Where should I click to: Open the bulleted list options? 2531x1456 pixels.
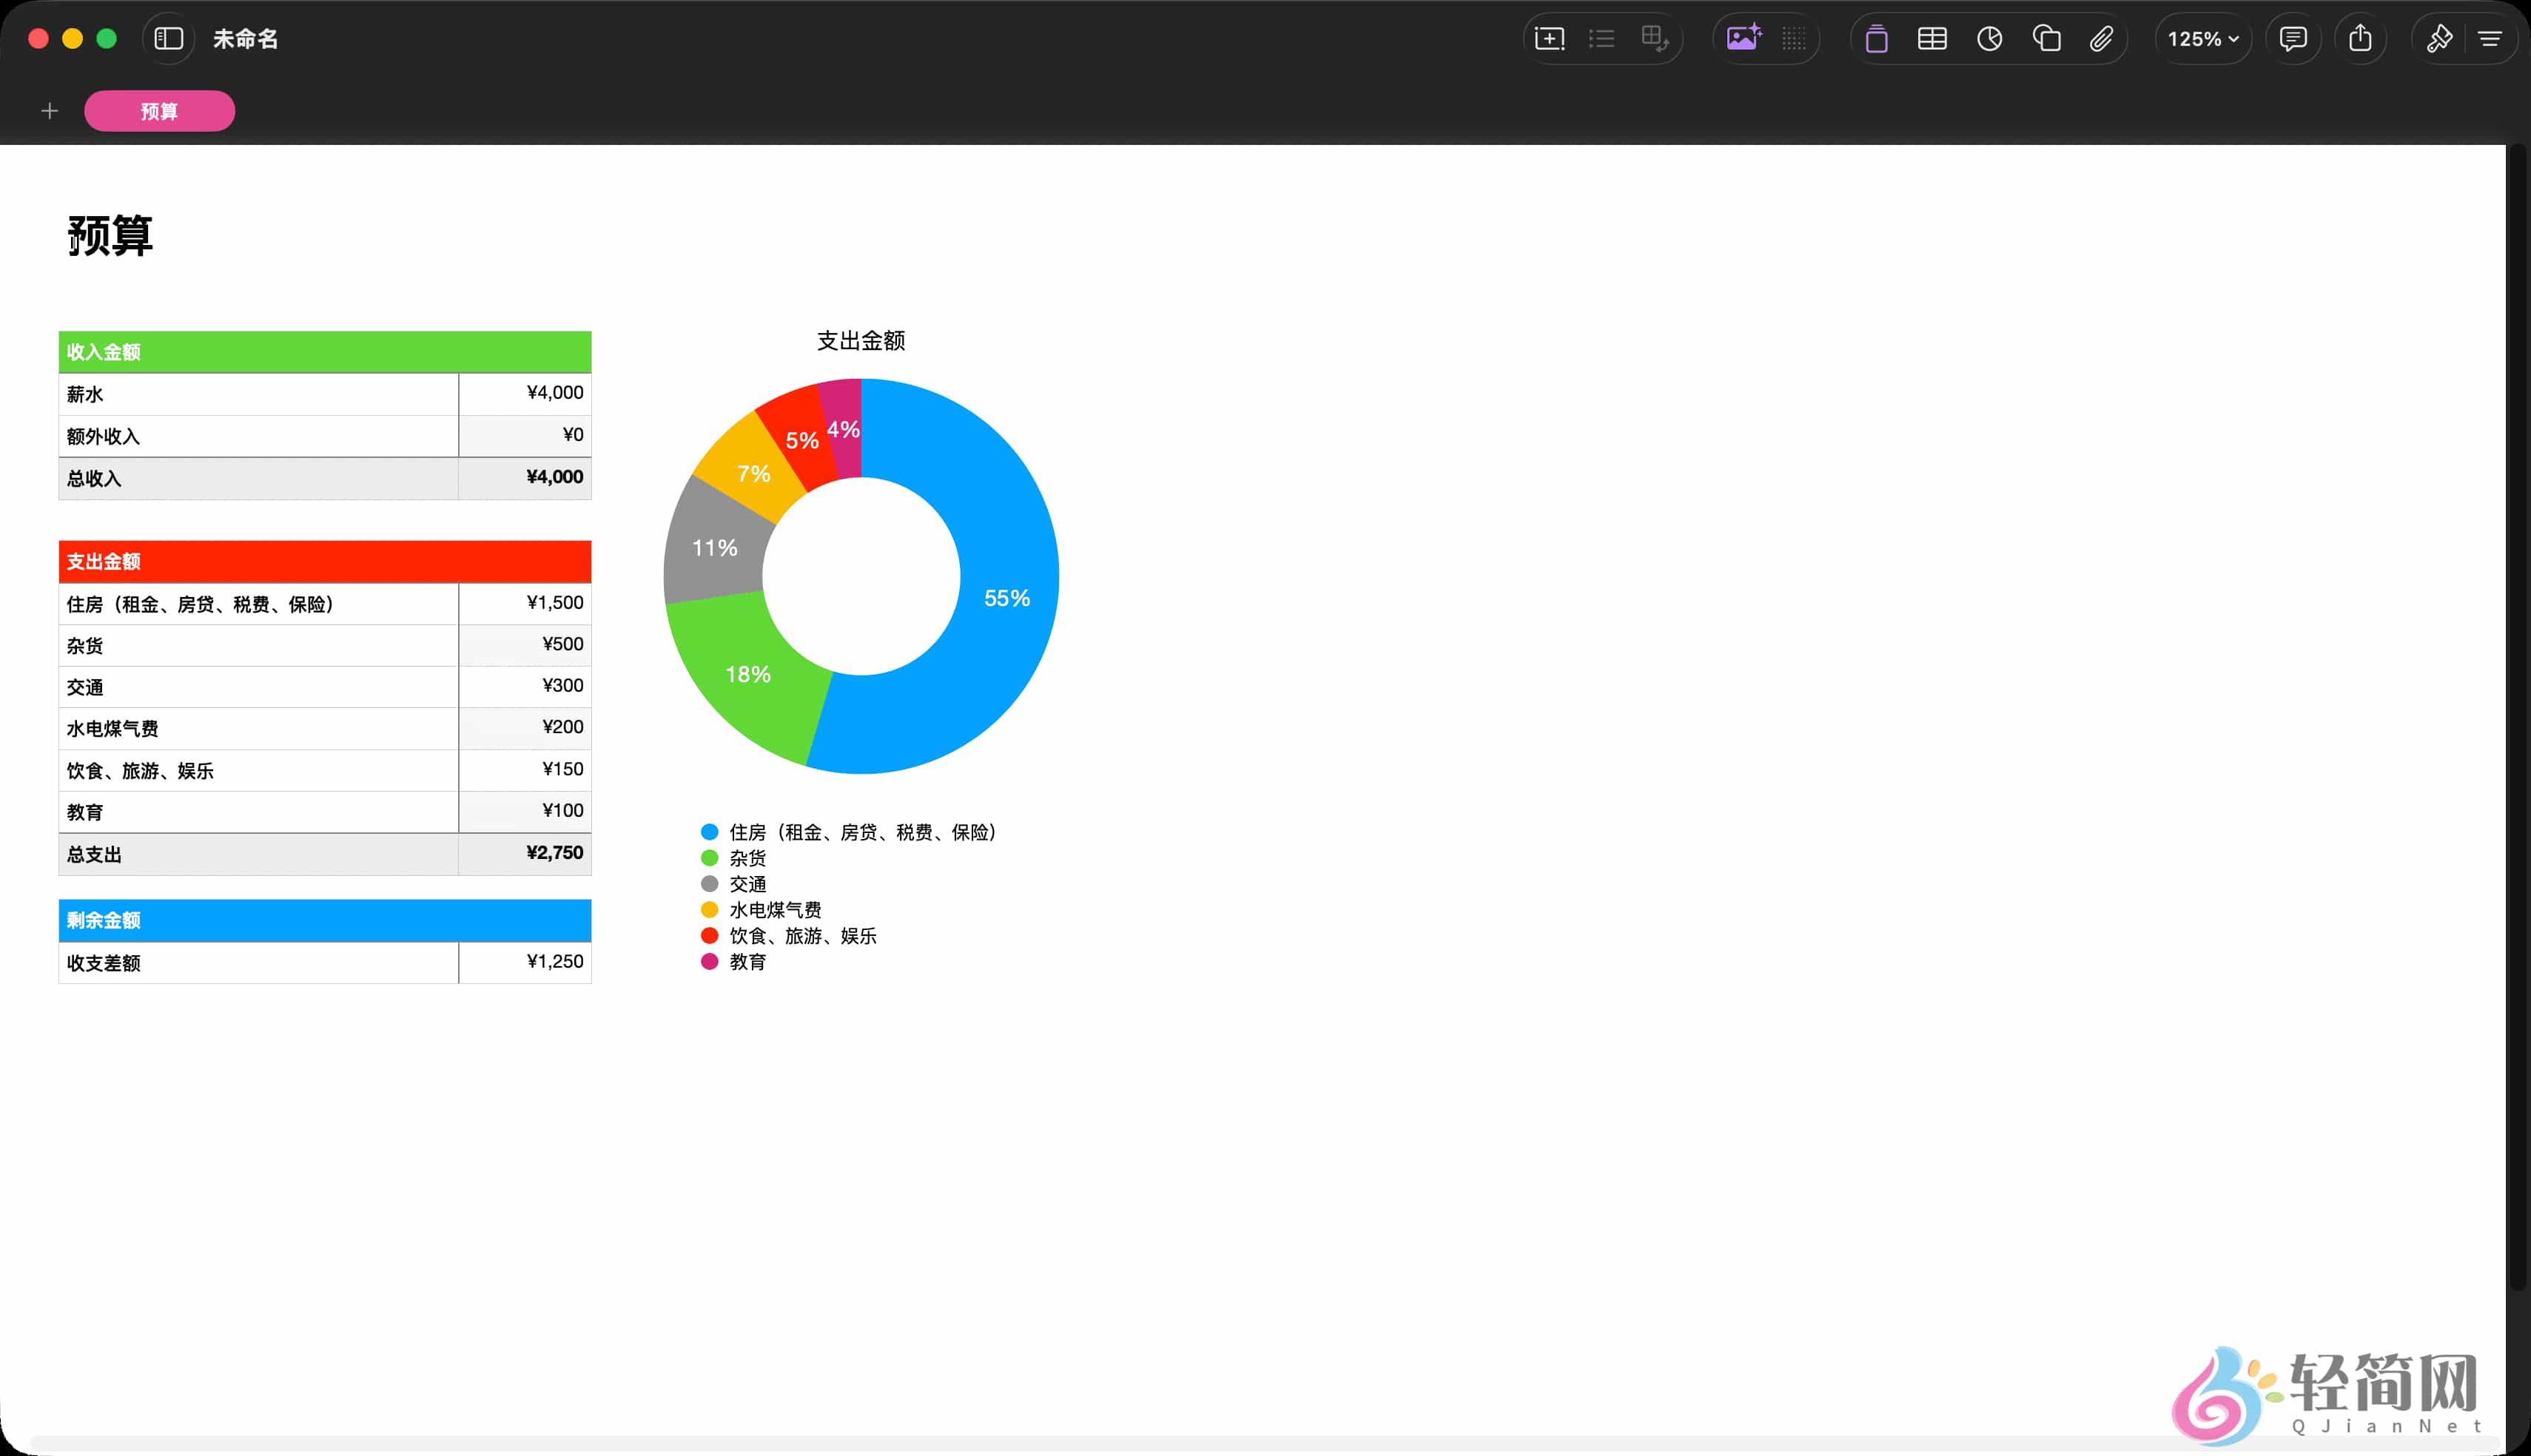coord(1602,38)
